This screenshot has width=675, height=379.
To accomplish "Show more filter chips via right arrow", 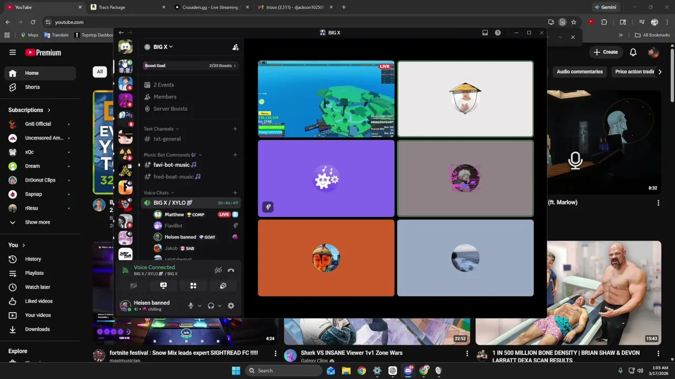I will [x=660, y=72].
